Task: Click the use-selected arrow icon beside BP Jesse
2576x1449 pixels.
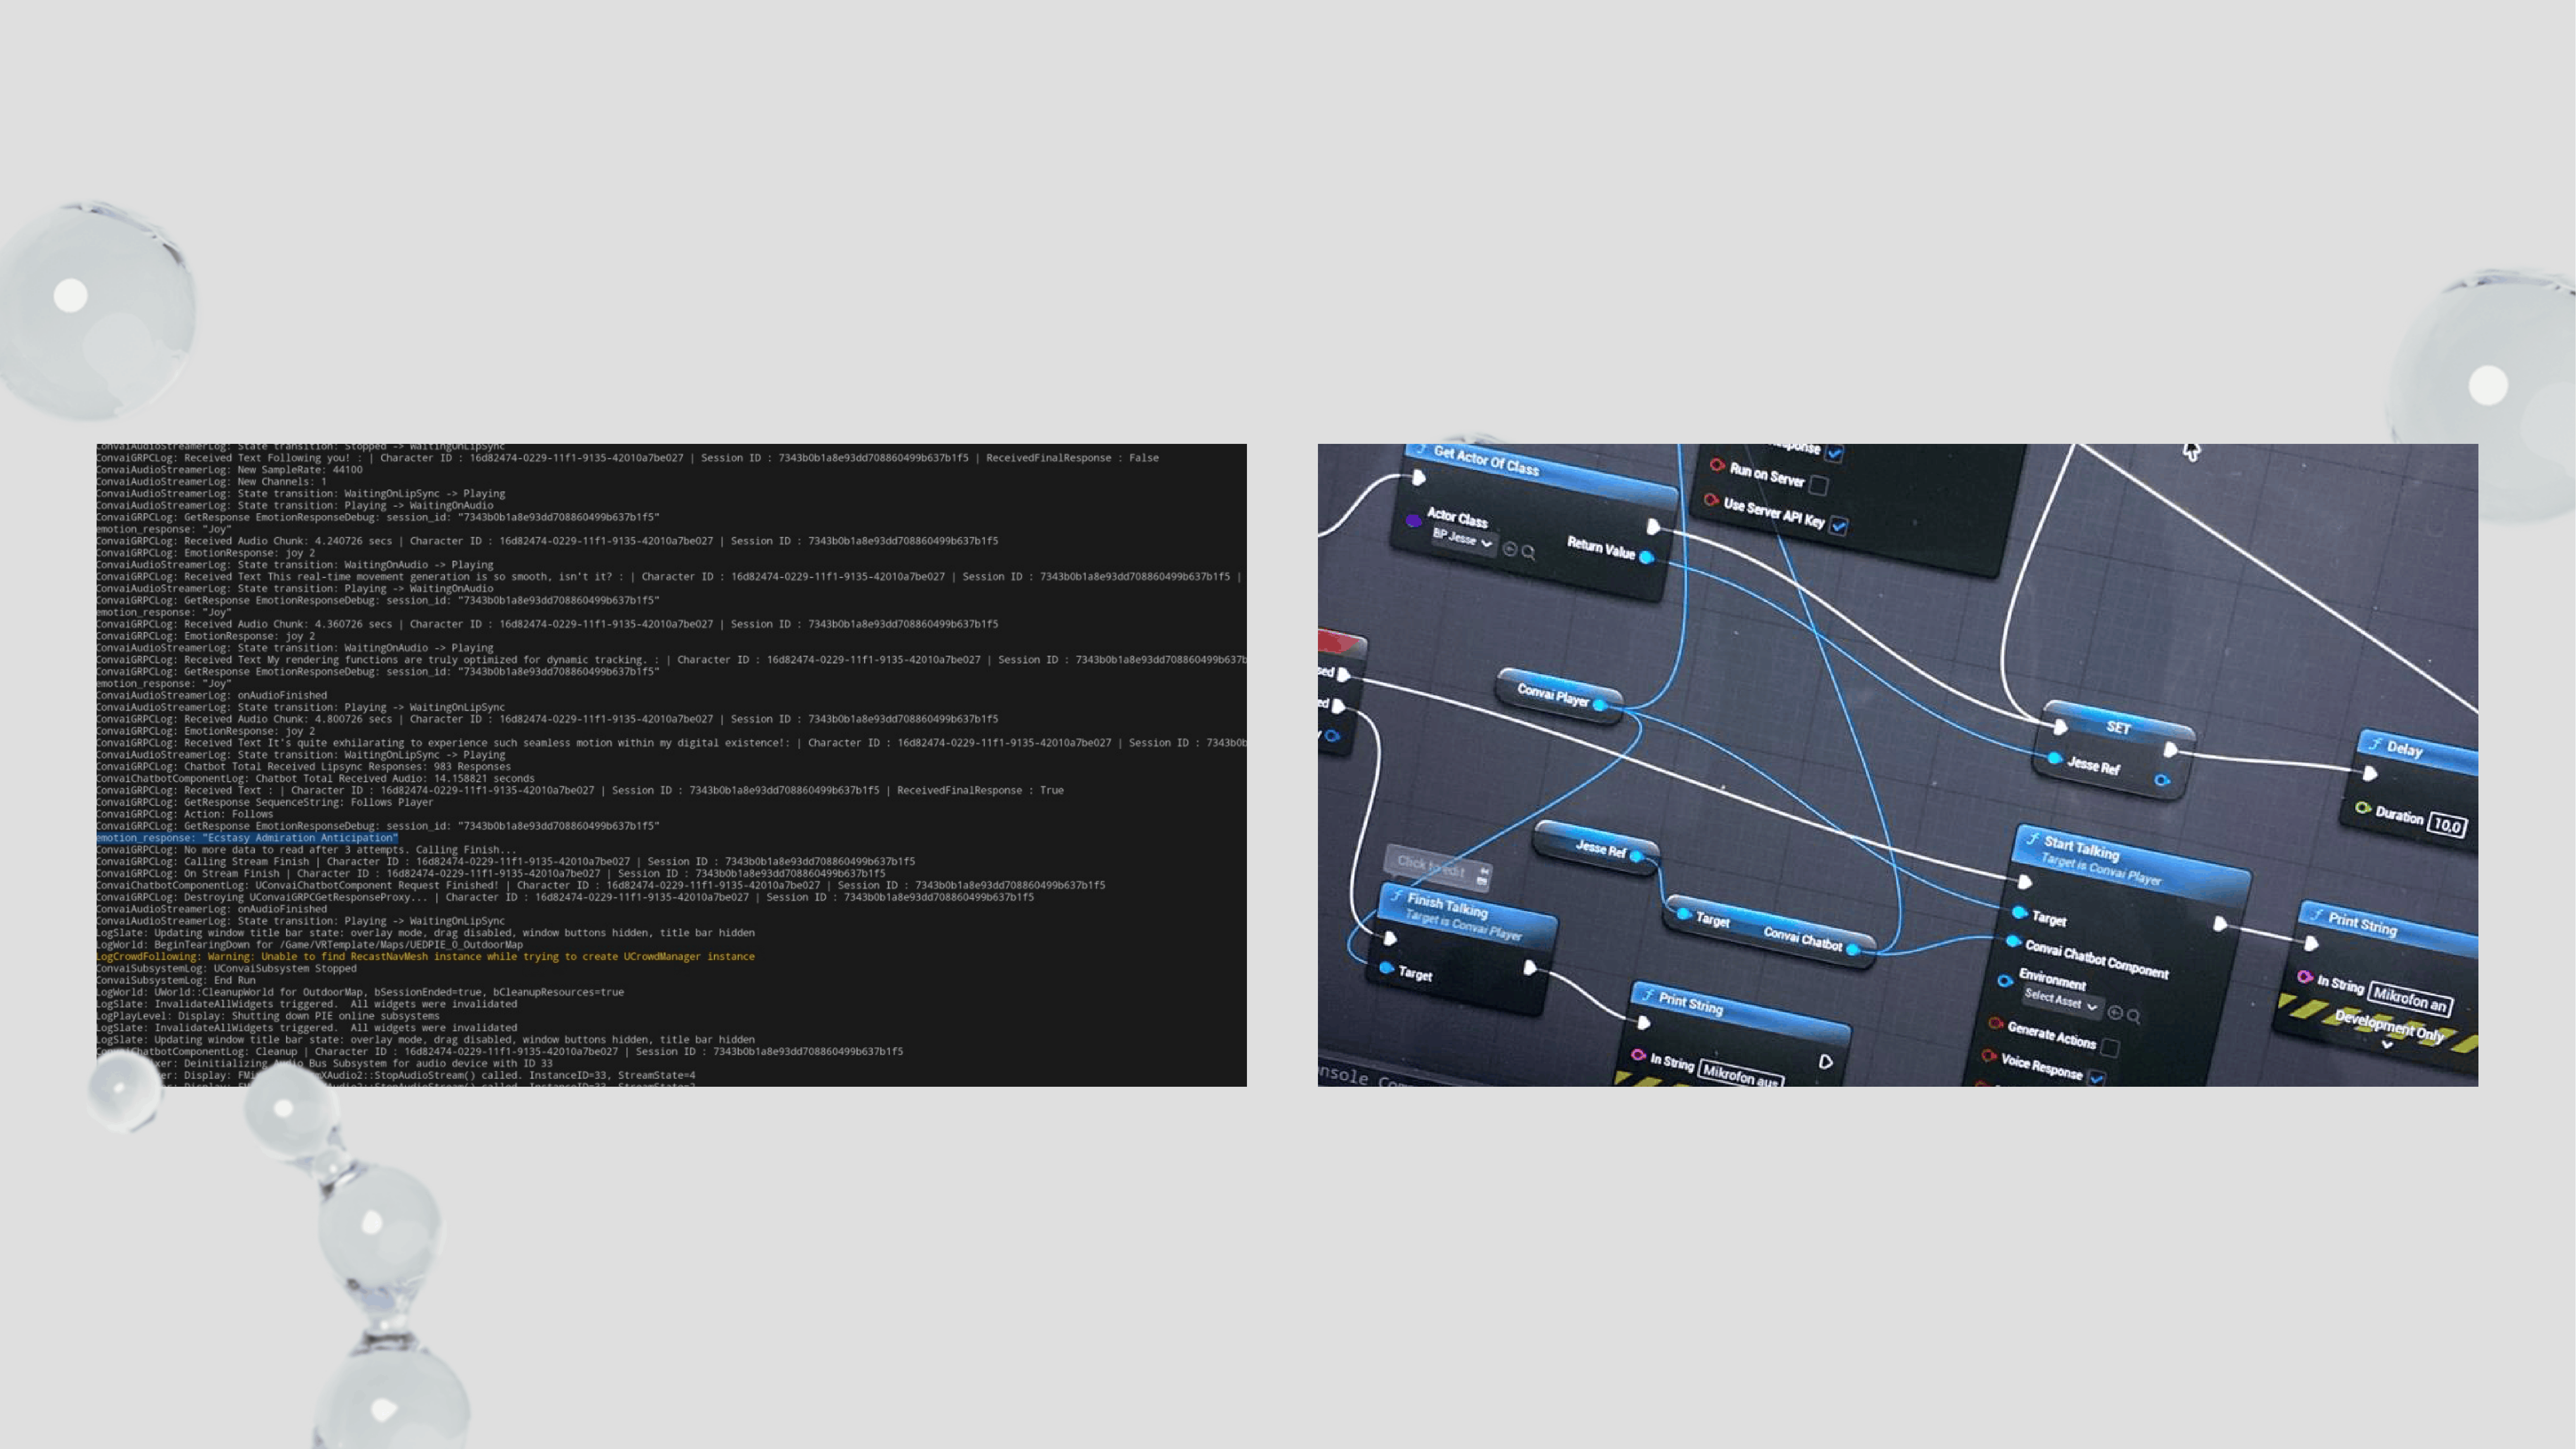Action: pos(1510,549)
